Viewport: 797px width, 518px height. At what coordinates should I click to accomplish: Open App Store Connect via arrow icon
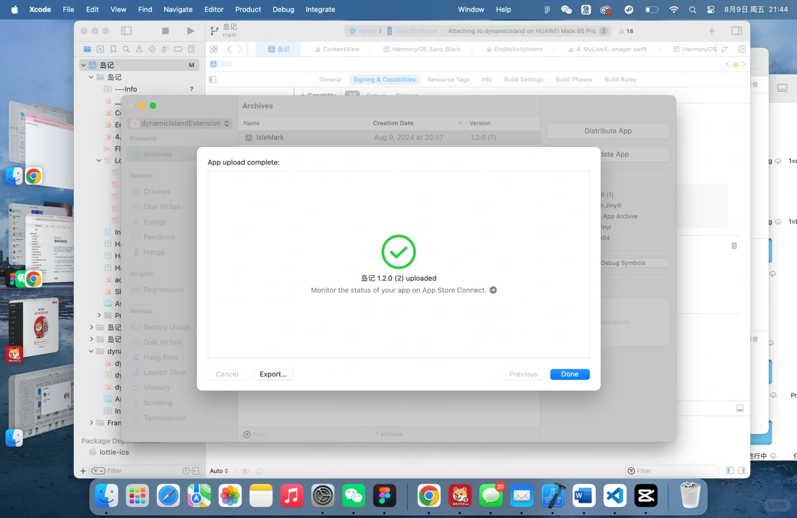(493, 290)
